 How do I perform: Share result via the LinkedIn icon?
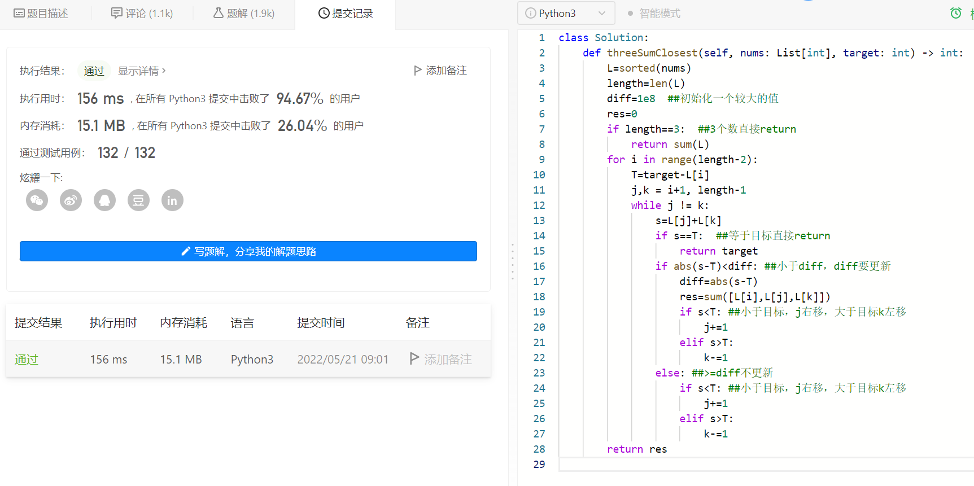pyautogui.click(x=173, y=200)
